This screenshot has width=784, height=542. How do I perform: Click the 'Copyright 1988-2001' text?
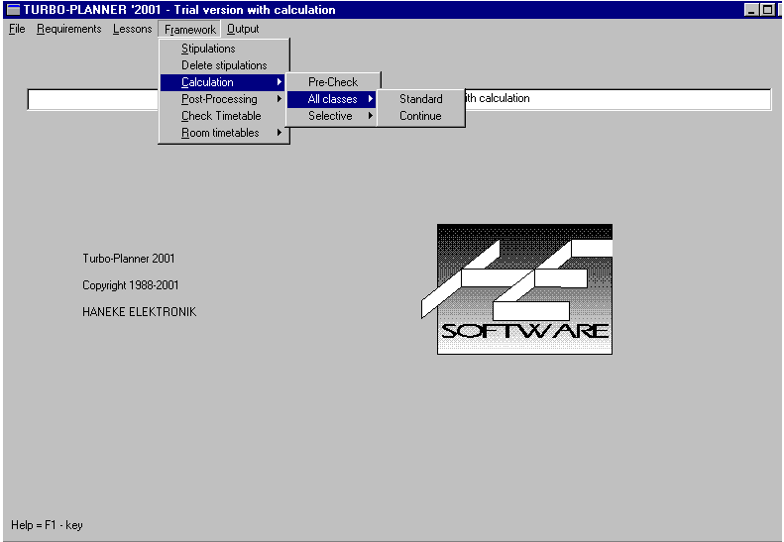[x=131, y=285]
